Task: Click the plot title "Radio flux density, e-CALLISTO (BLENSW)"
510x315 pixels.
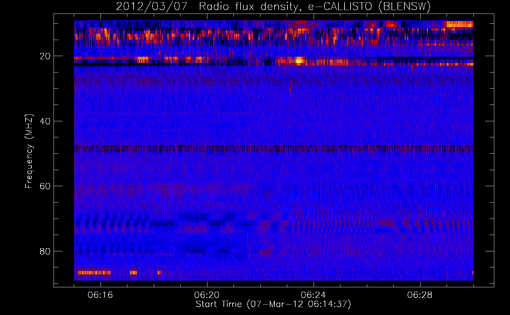Action: click(315, 7)
